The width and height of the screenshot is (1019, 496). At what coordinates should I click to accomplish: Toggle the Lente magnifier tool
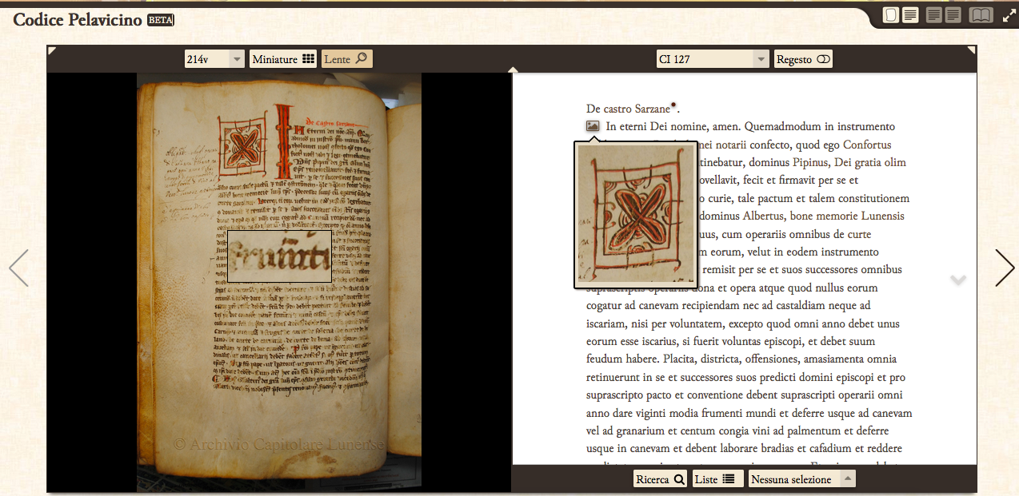click(346, 59)
